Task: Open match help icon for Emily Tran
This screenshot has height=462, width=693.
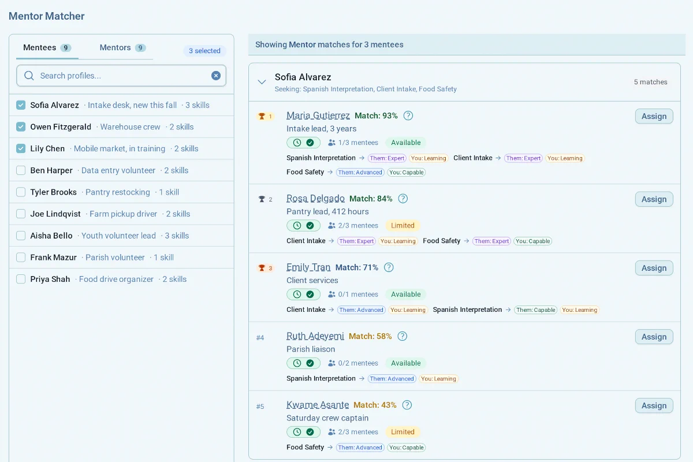Action: 389,267
